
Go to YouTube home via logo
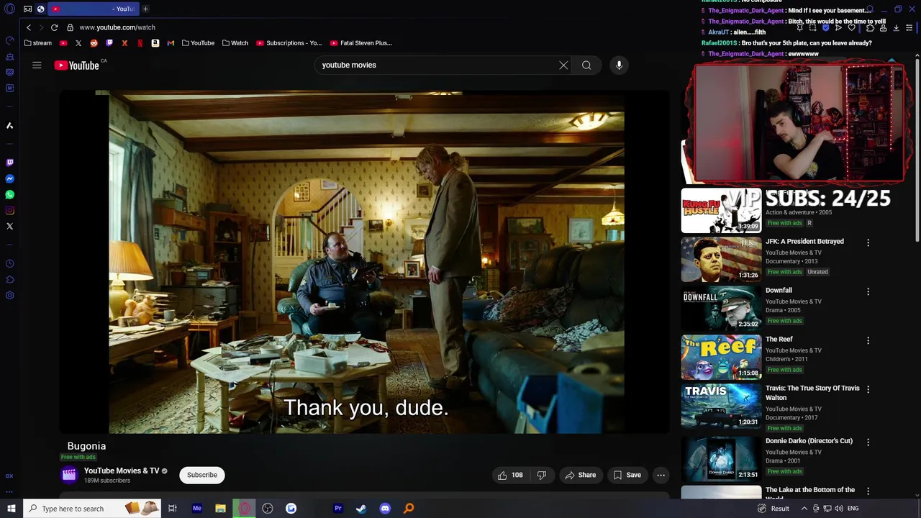tap(76, 65)
